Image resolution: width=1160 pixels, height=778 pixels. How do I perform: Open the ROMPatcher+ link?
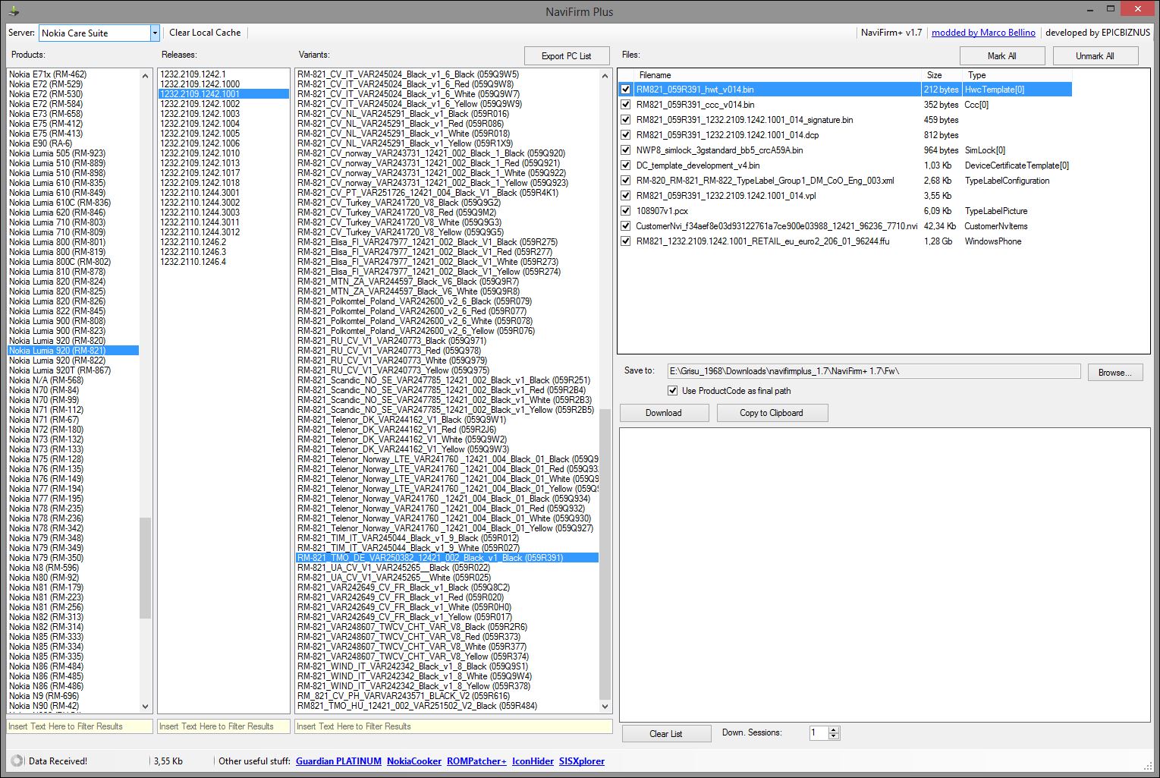pos(476,761)
